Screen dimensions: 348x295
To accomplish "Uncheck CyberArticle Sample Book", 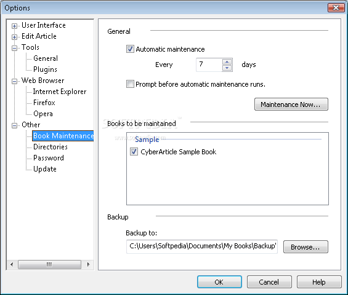I will 134,152.
